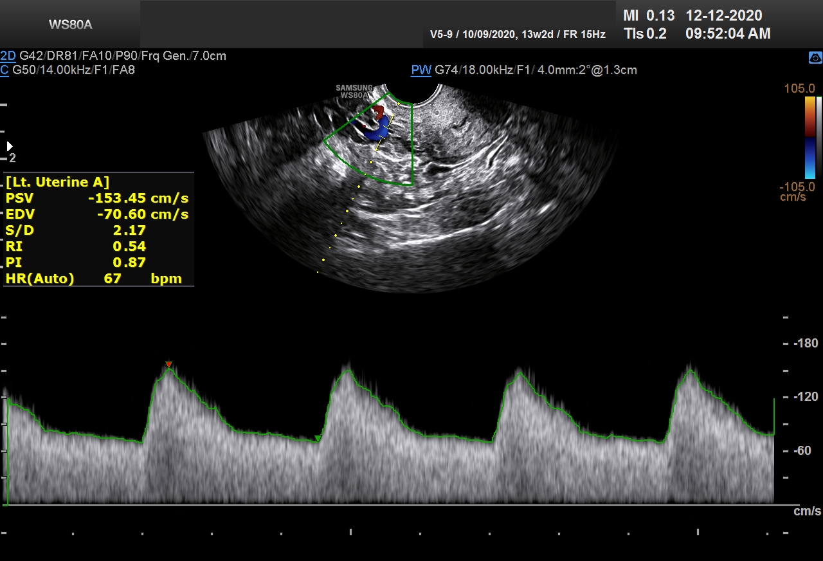This screenshot has width=823, height=561.
Task: Click the PSV value -153.45 cm/s
Action: coord(138,198)
